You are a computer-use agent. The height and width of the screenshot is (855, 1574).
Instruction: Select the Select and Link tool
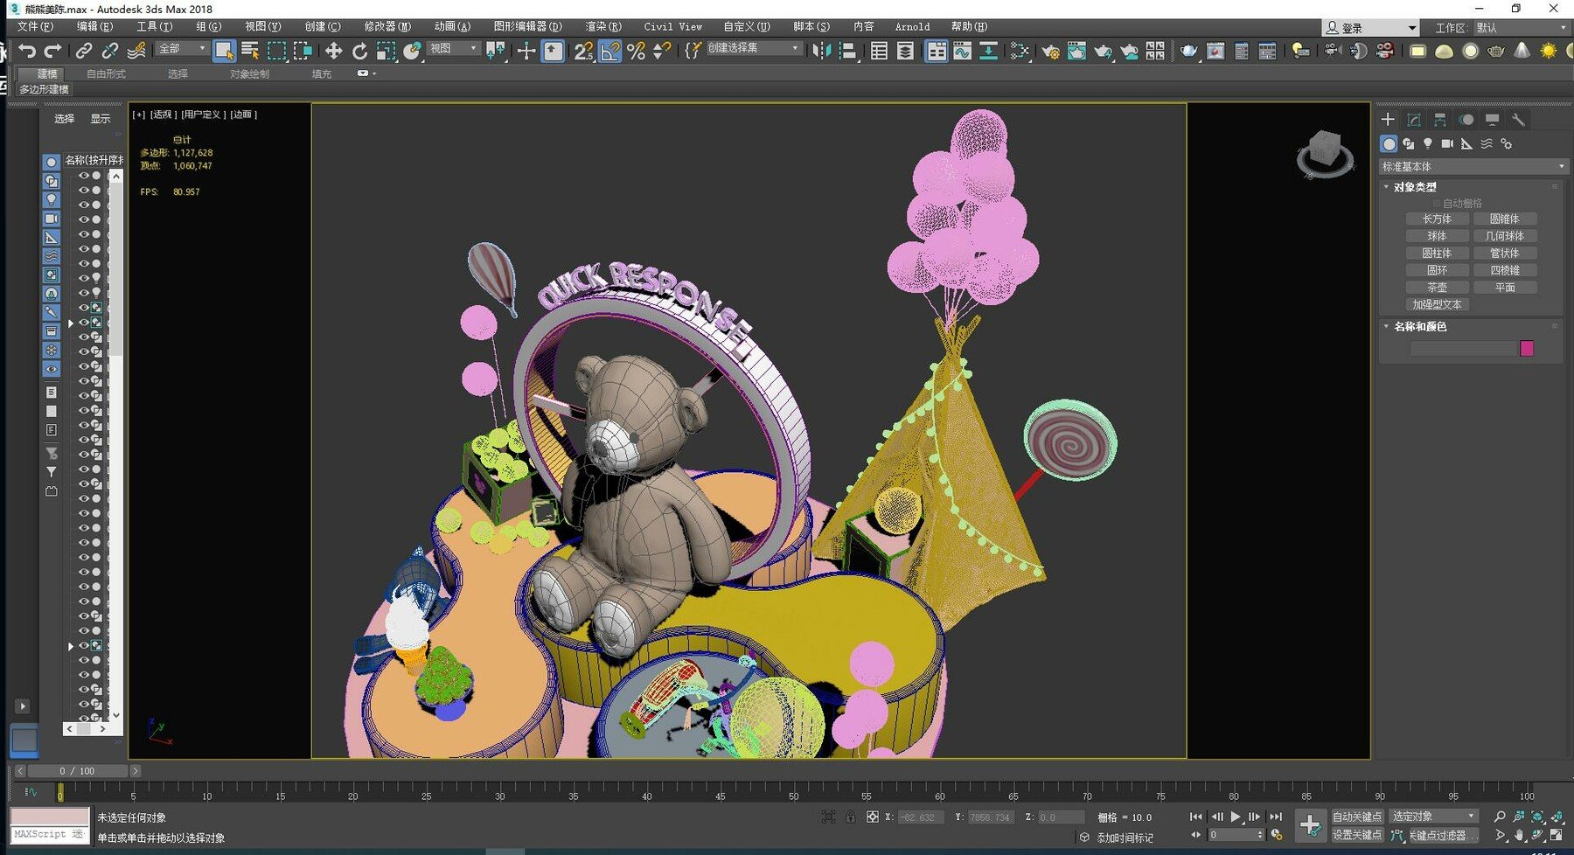pos(83,51)
